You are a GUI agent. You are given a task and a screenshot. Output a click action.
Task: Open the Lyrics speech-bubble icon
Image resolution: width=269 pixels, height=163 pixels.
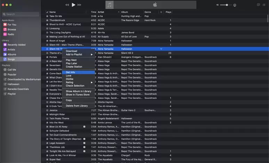[258, 5]
